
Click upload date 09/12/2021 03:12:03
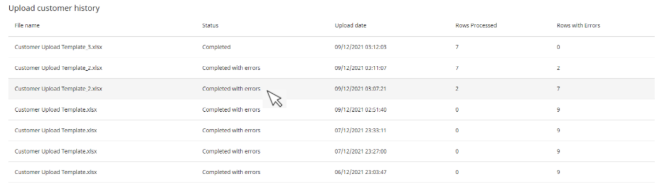click(360, 47)
